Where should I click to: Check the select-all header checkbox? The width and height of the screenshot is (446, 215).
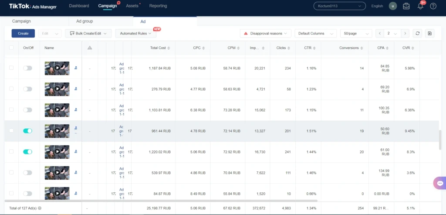click(11, 48)
